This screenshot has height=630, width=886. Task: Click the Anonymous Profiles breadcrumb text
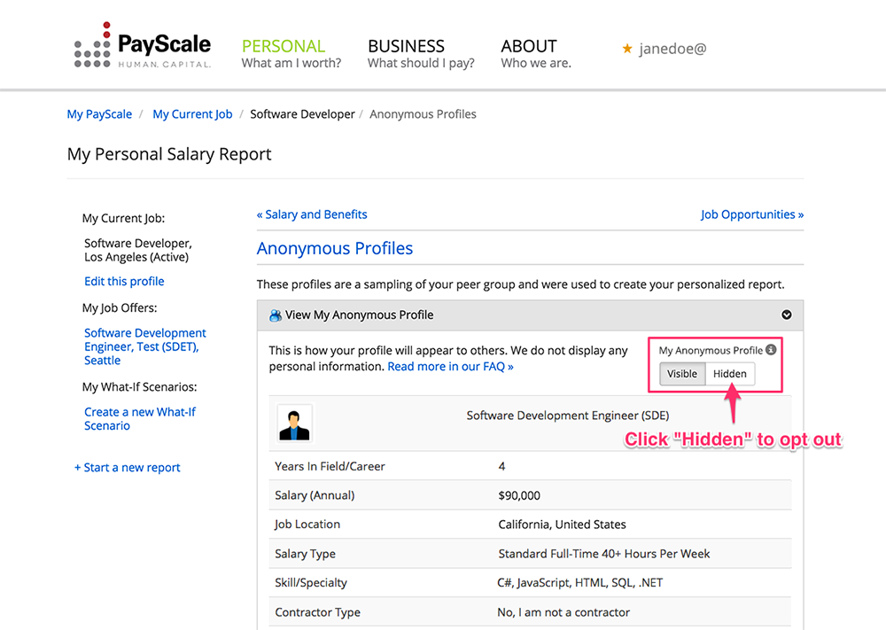[423, 114]
